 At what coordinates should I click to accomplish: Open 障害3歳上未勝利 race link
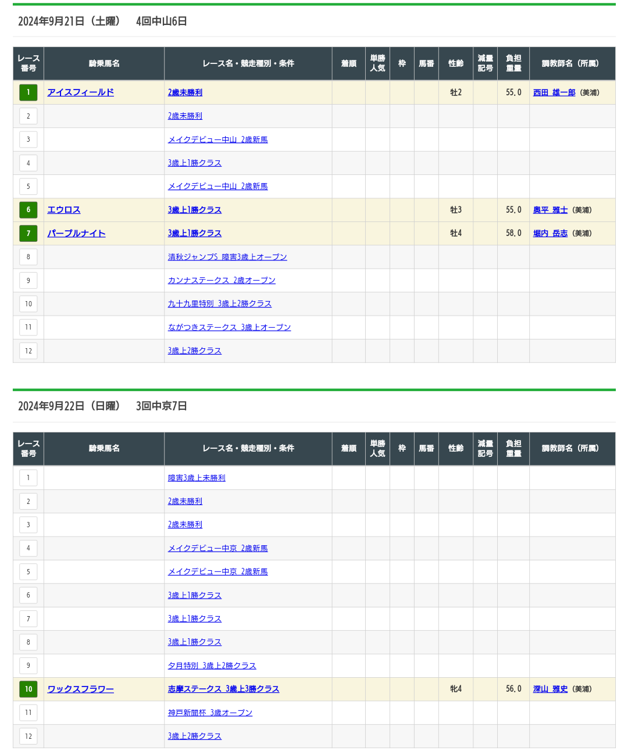(197, 478)
